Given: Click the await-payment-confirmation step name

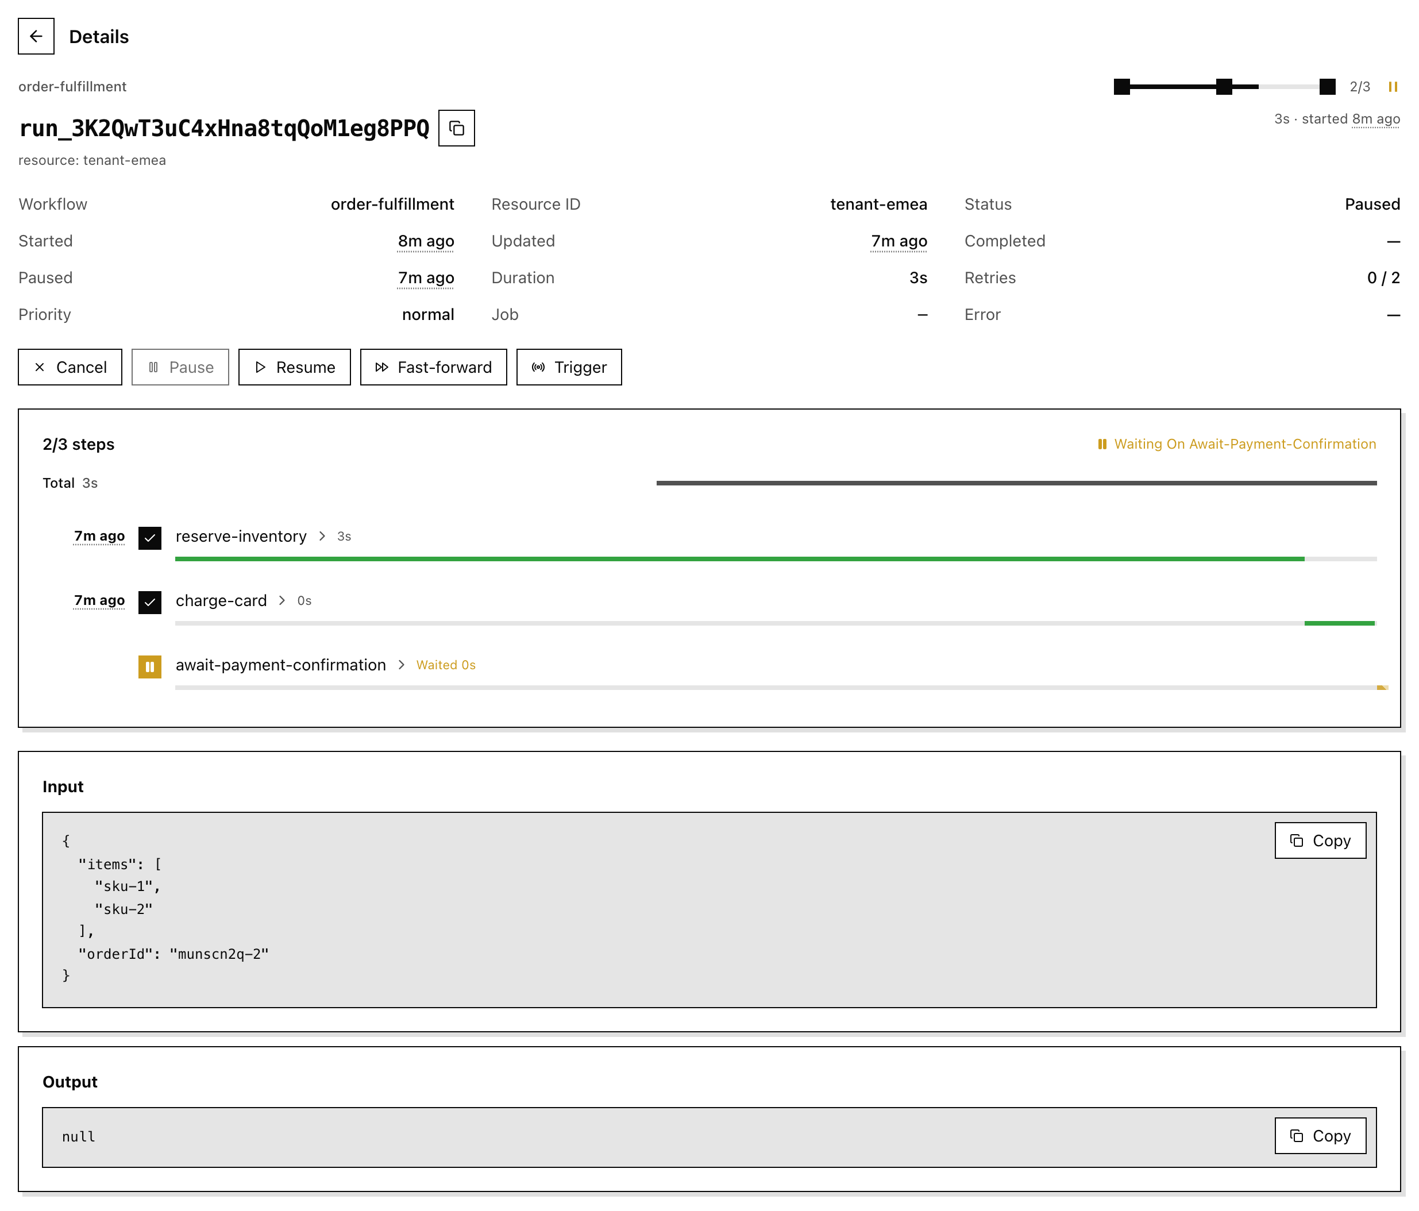Looking at the screenshot, I should [x=281, y=665].
